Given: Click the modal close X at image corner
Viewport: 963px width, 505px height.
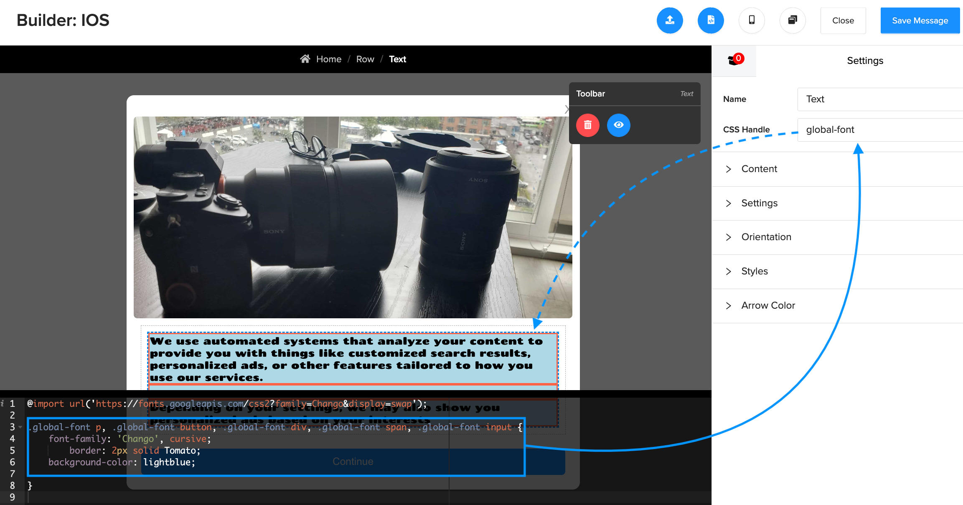Looking at the screenshot, I should click(567, 109).
